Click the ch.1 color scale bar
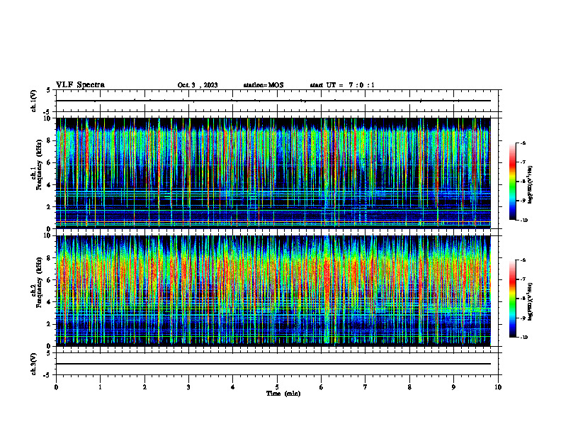The image size is (561, 434). coord(512,182)
